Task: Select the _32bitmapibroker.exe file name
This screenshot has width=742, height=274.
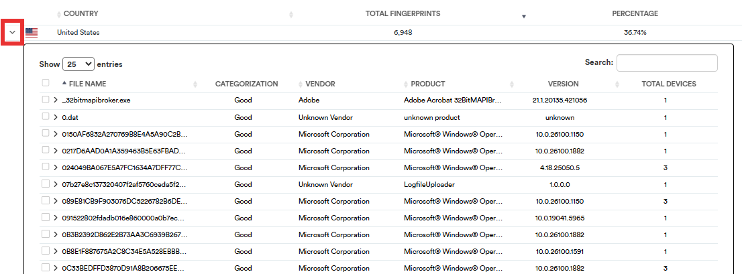Action: coord(97,100)
